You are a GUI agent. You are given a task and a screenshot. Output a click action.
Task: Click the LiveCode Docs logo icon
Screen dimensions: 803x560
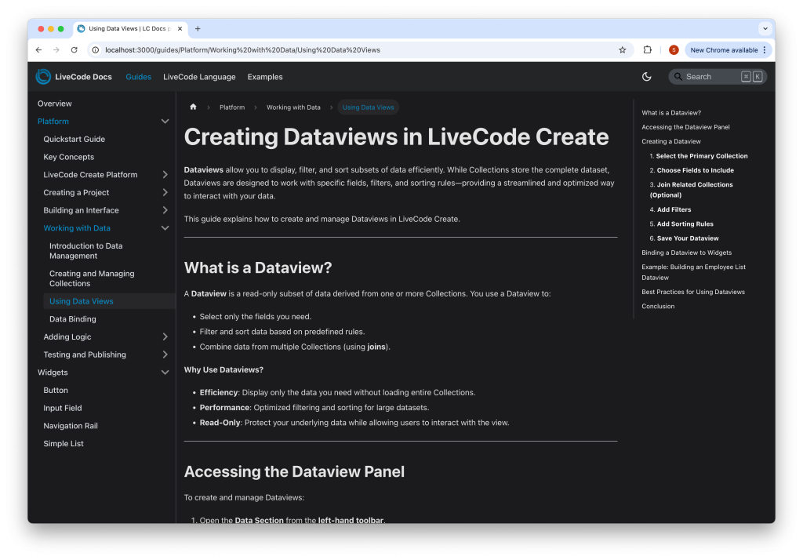(x=43, y=77)
